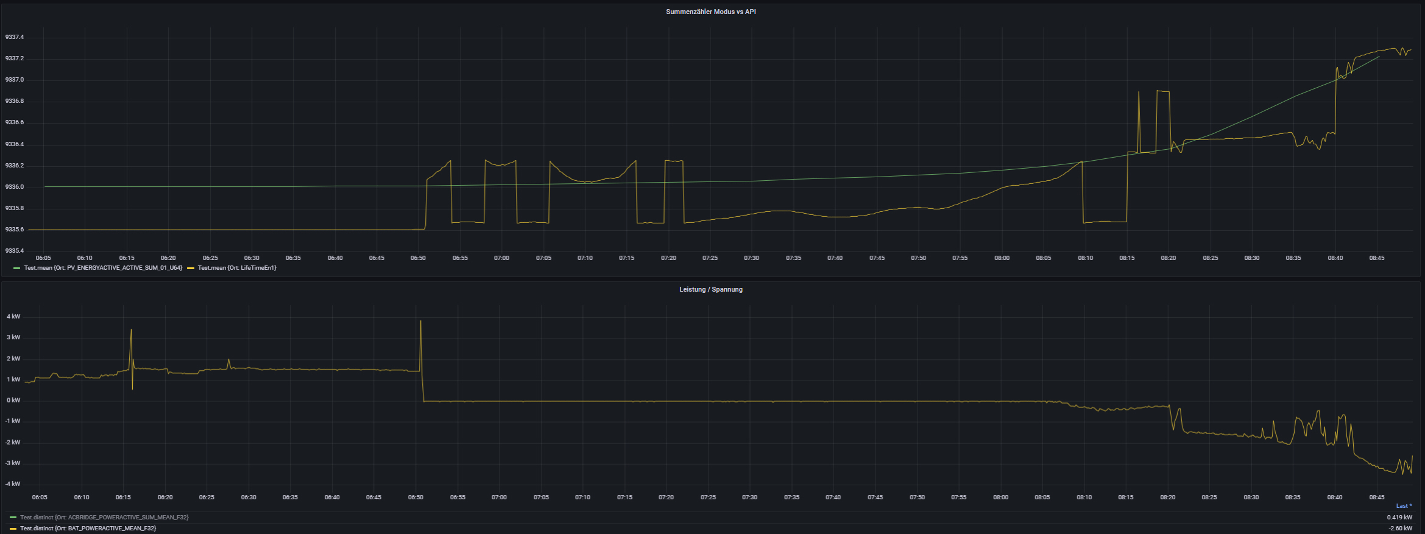The height and width of the screenshot is (534, 1425).
Task: Click the 0 kW y-axis label
Action: coord(13,400)
